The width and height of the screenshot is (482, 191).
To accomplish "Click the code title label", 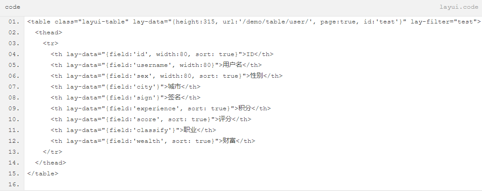I will pyautogui.click(x=13, y=7).
